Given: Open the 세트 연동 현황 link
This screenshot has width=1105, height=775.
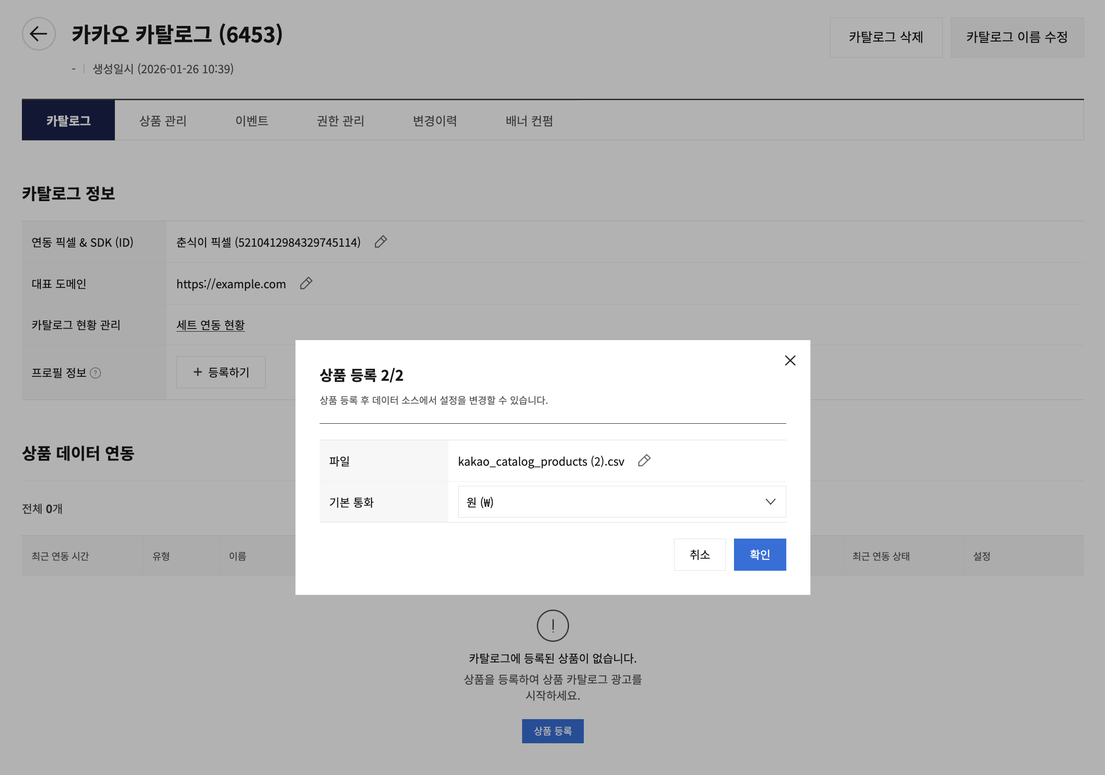Looking at the screenshot, I should (210, 325).
